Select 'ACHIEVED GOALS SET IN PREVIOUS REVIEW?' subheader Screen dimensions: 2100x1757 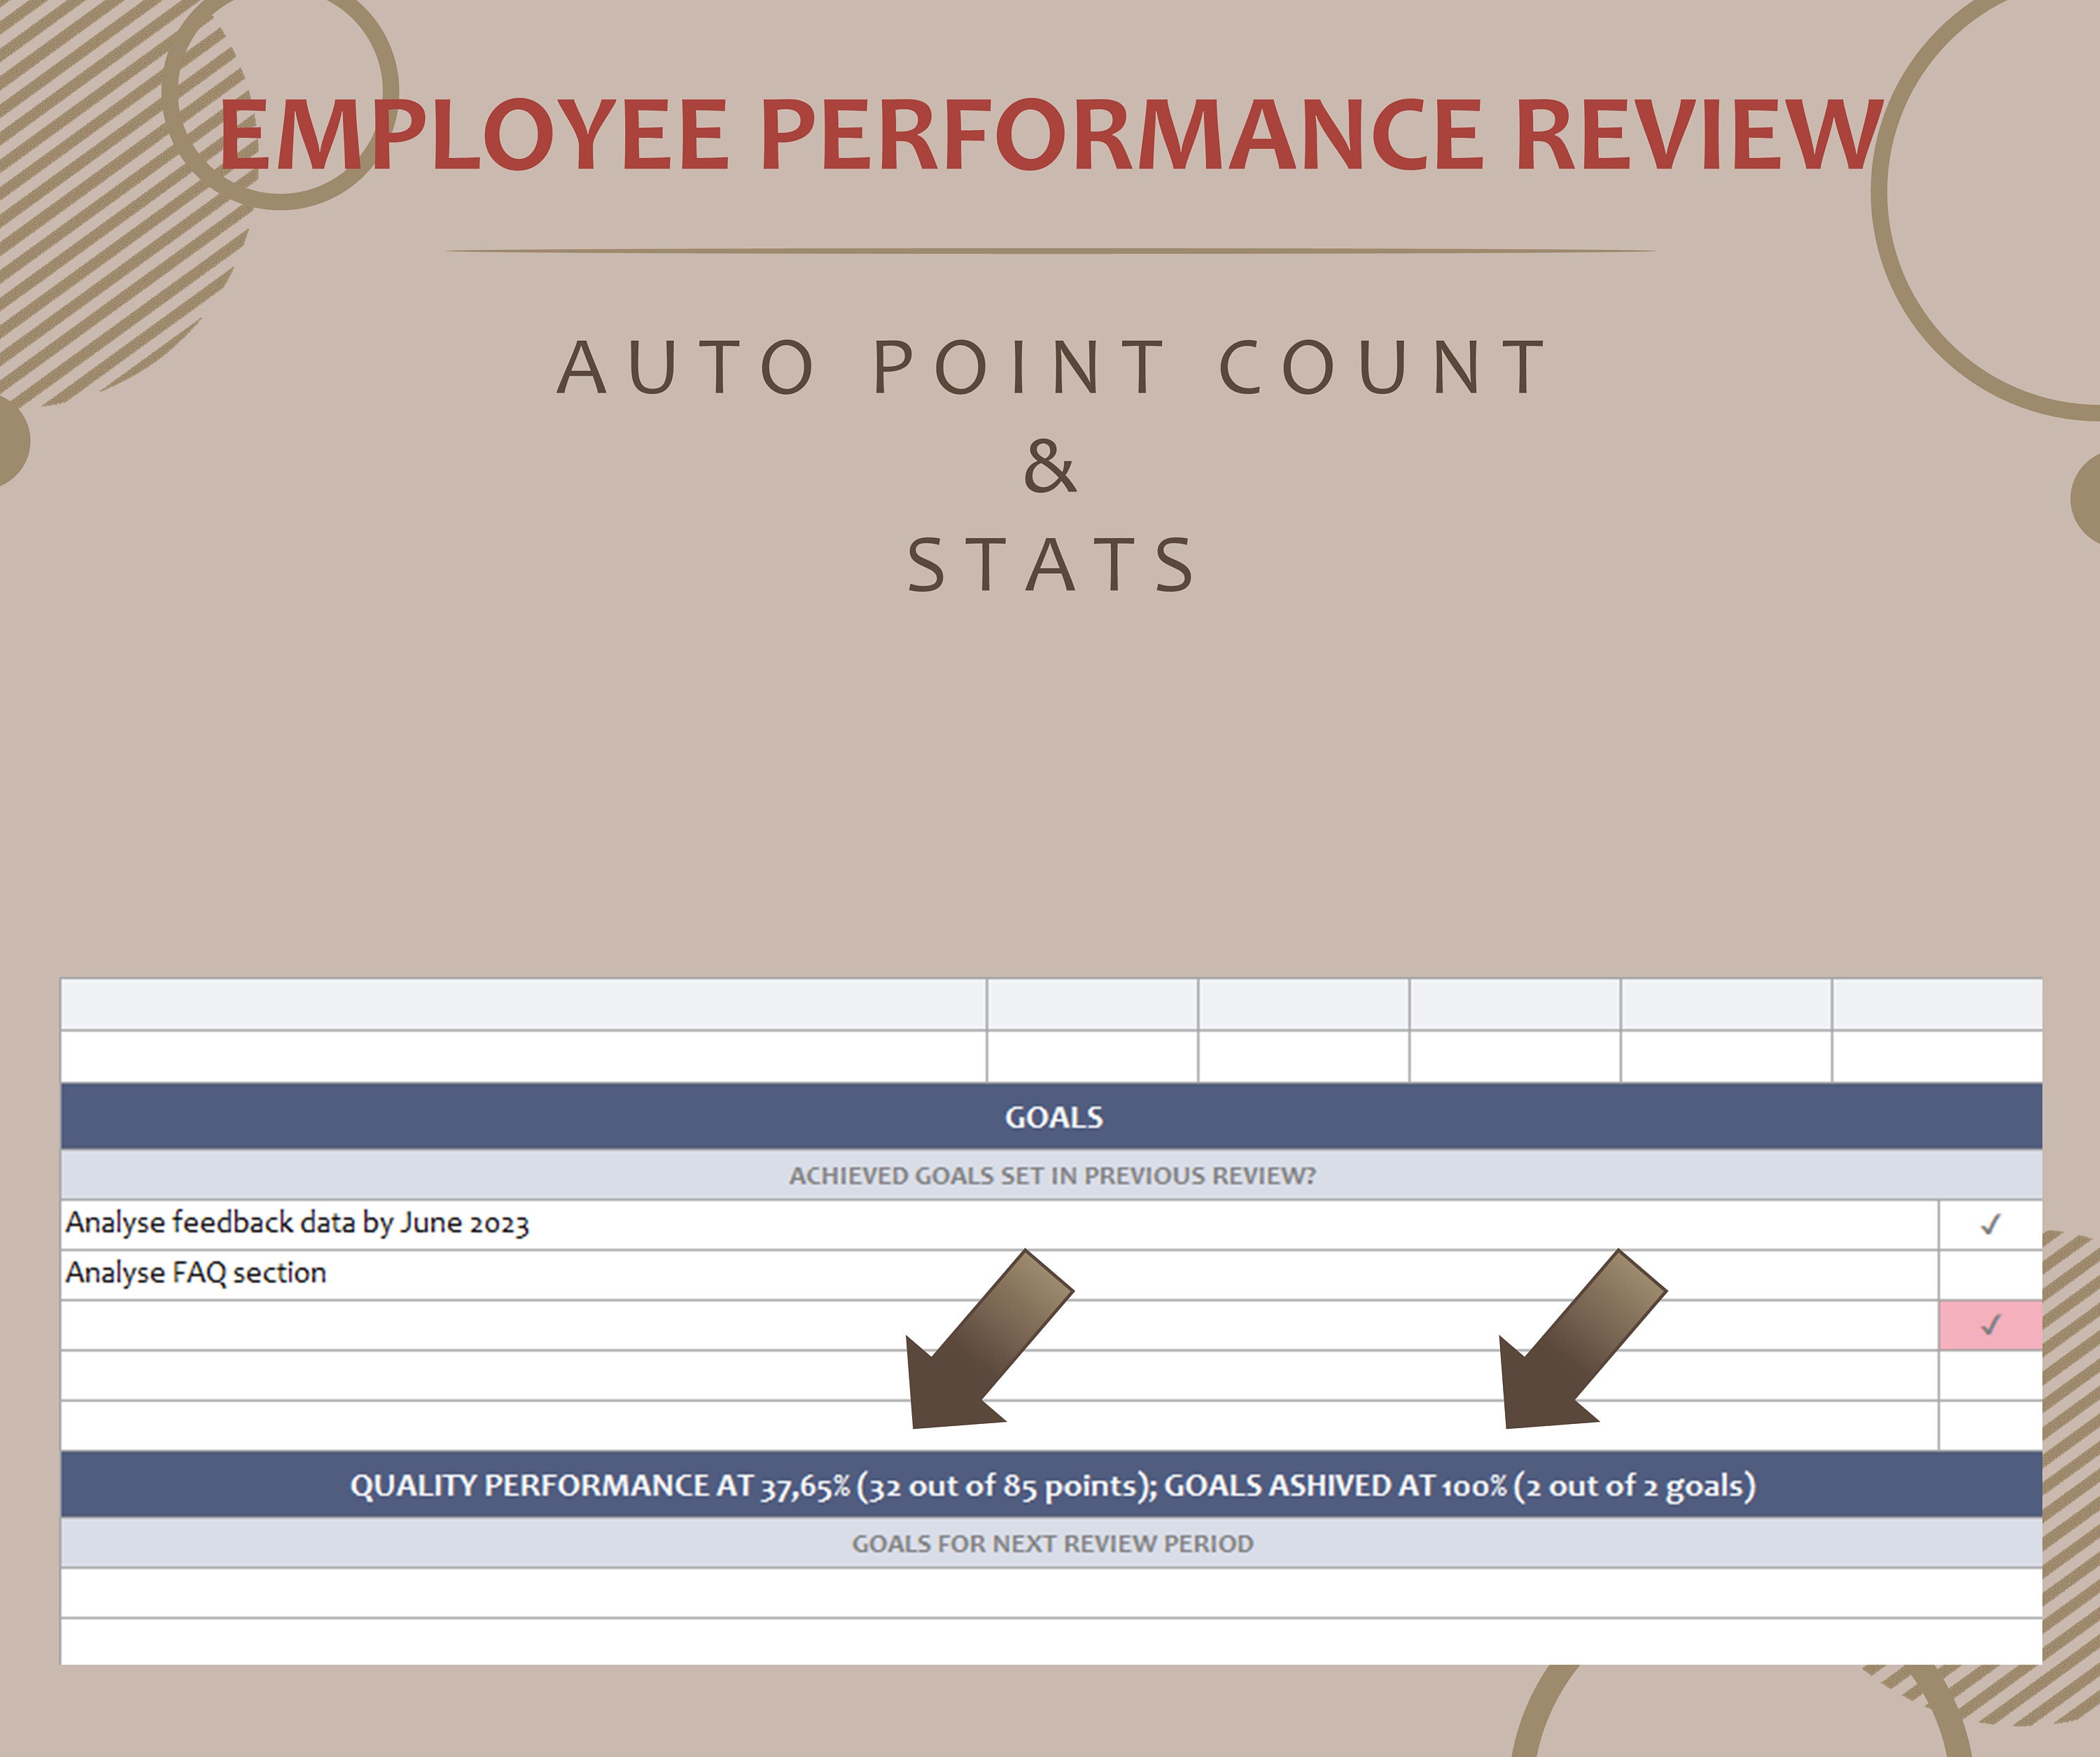point(1051,1176)
